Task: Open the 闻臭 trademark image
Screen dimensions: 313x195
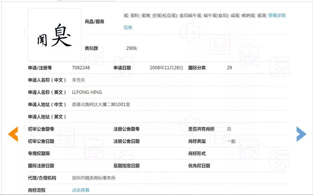Action: point(55,35)
